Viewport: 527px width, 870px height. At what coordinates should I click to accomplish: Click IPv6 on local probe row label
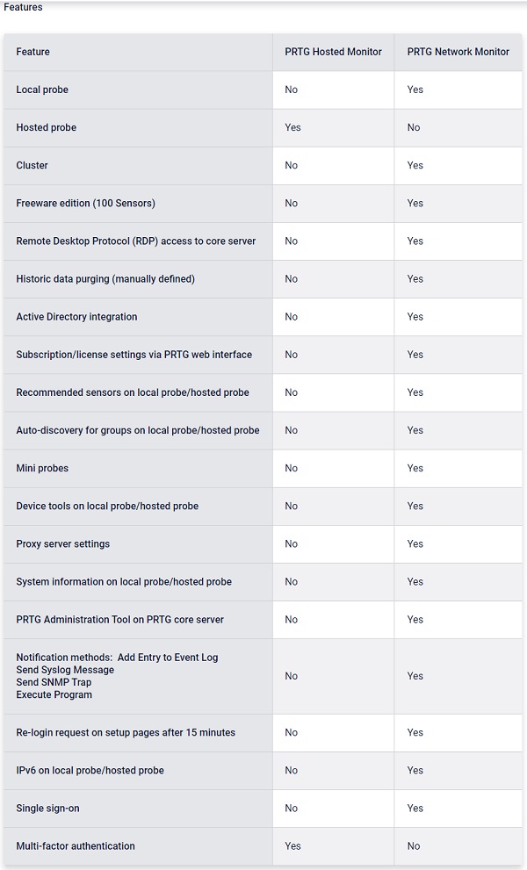coord(90,770)
